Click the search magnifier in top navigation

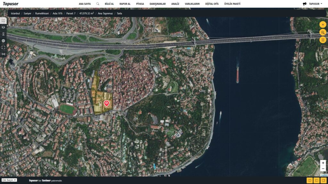[x=98, y=4]
